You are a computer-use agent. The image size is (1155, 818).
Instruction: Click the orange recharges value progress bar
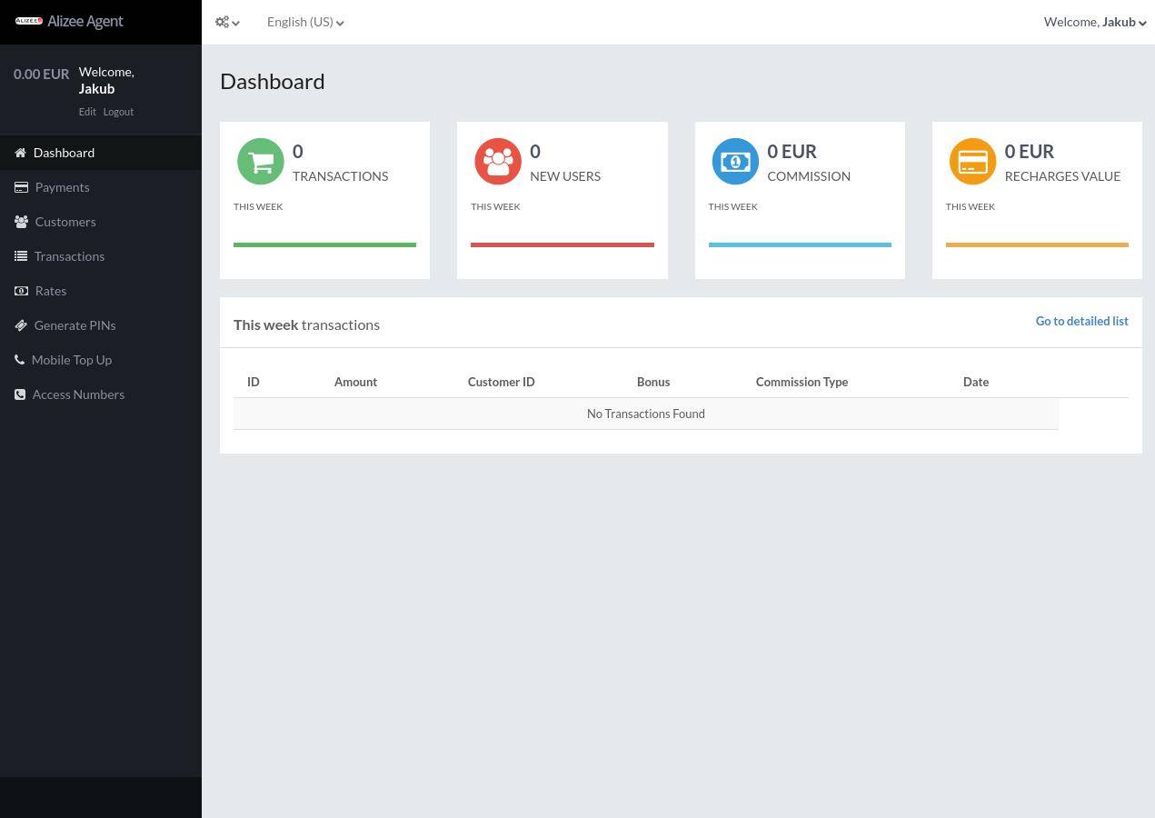pos(1037,244)
